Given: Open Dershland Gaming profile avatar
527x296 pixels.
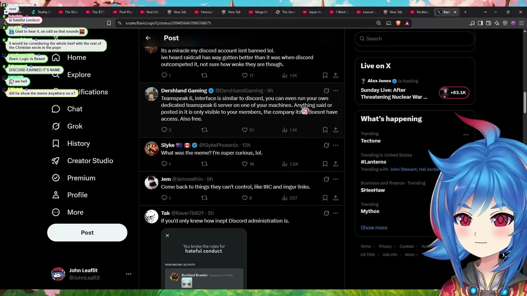Looking at the screenshot, I should [152, 94].
